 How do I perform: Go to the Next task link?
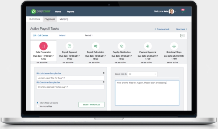click(181, 29)
